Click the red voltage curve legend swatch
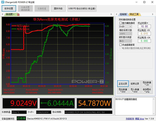Image resolution: width=156 pixels, height=121 pixels. coord(14,26)
